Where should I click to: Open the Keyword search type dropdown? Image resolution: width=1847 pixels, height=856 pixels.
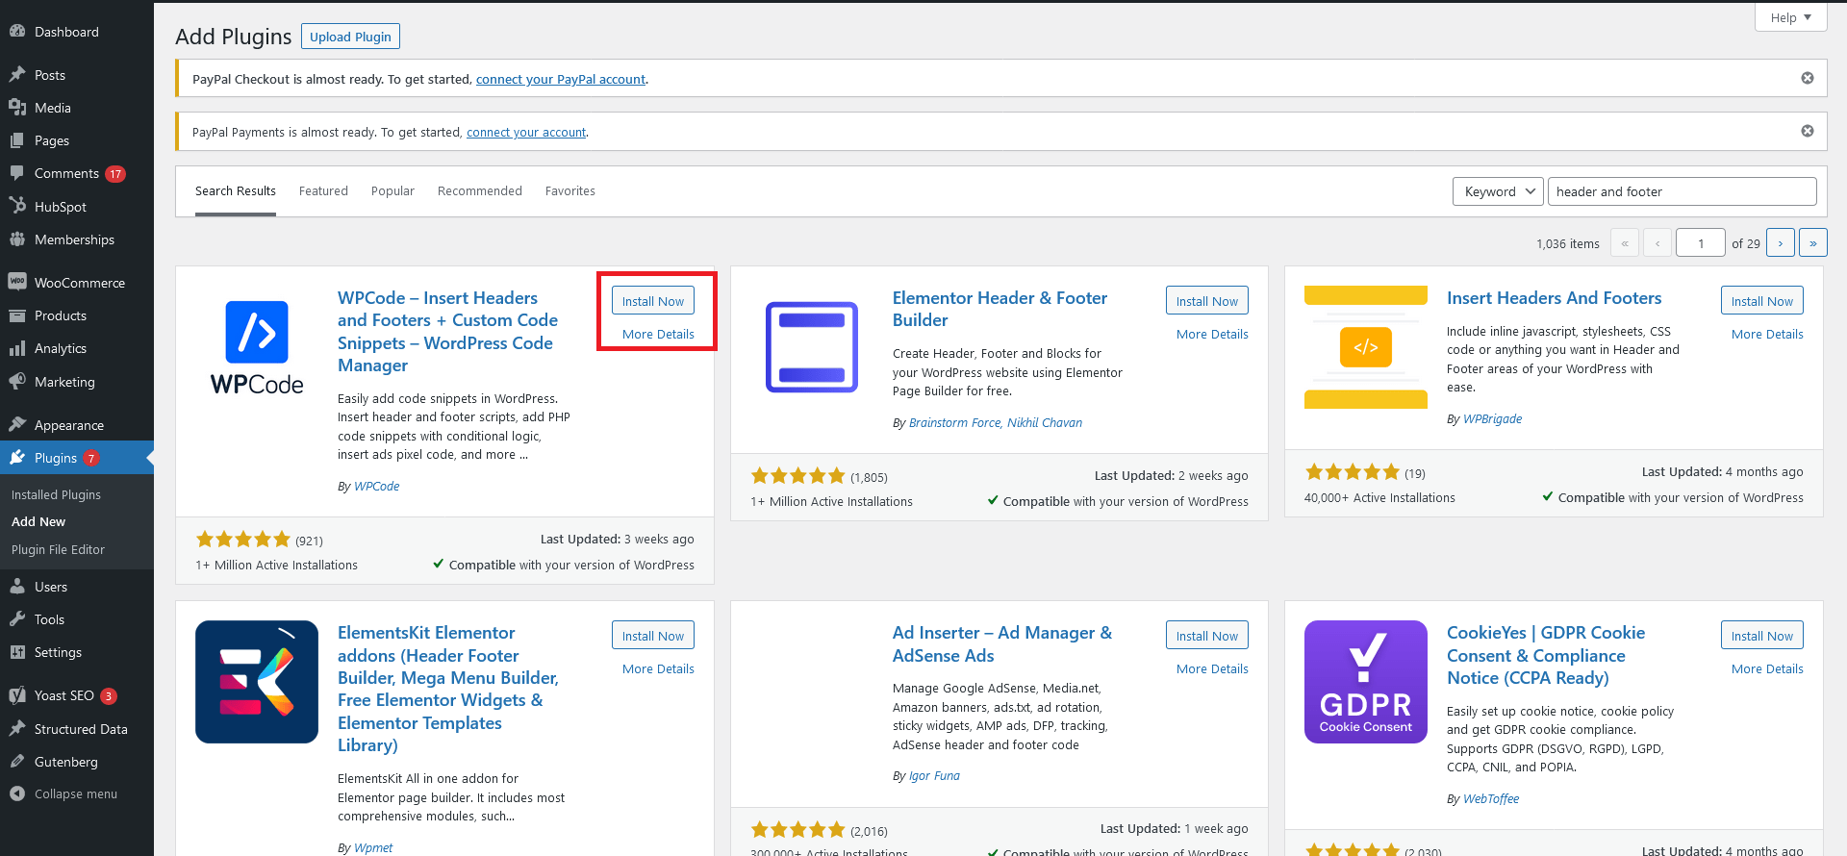[x=1497, y=191]
